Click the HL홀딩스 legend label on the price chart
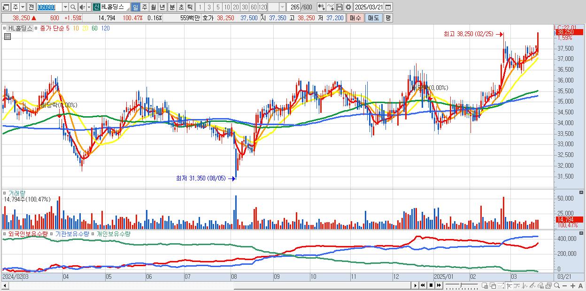586x291 pixels. (x=21, y=28)
